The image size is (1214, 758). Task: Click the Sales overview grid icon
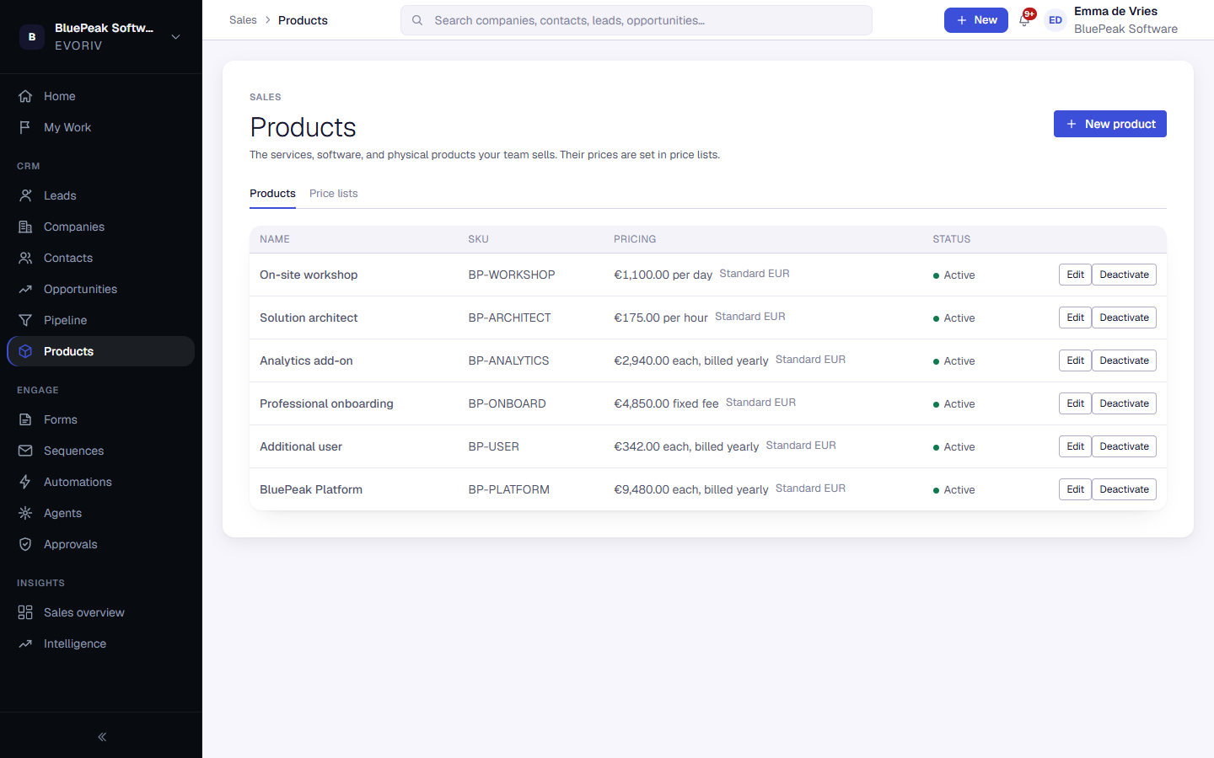[25, 612]
